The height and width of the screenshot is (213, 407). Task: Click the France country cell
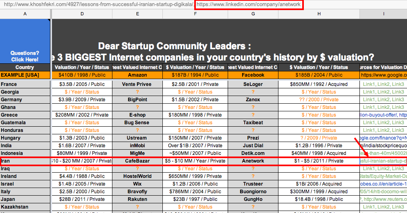[x=25, y=84]
